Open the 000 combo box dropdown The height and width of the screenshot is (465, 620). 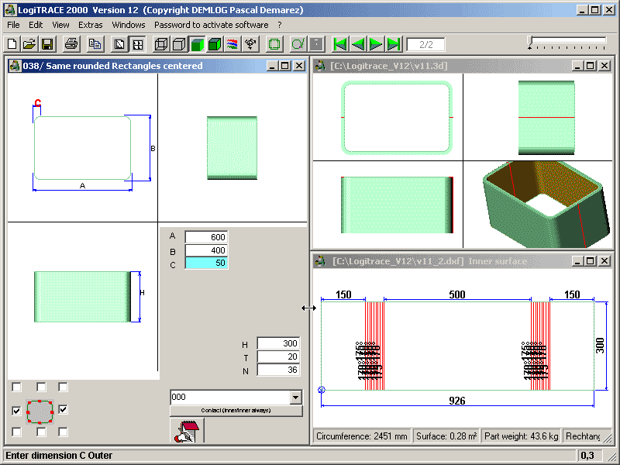294,397
